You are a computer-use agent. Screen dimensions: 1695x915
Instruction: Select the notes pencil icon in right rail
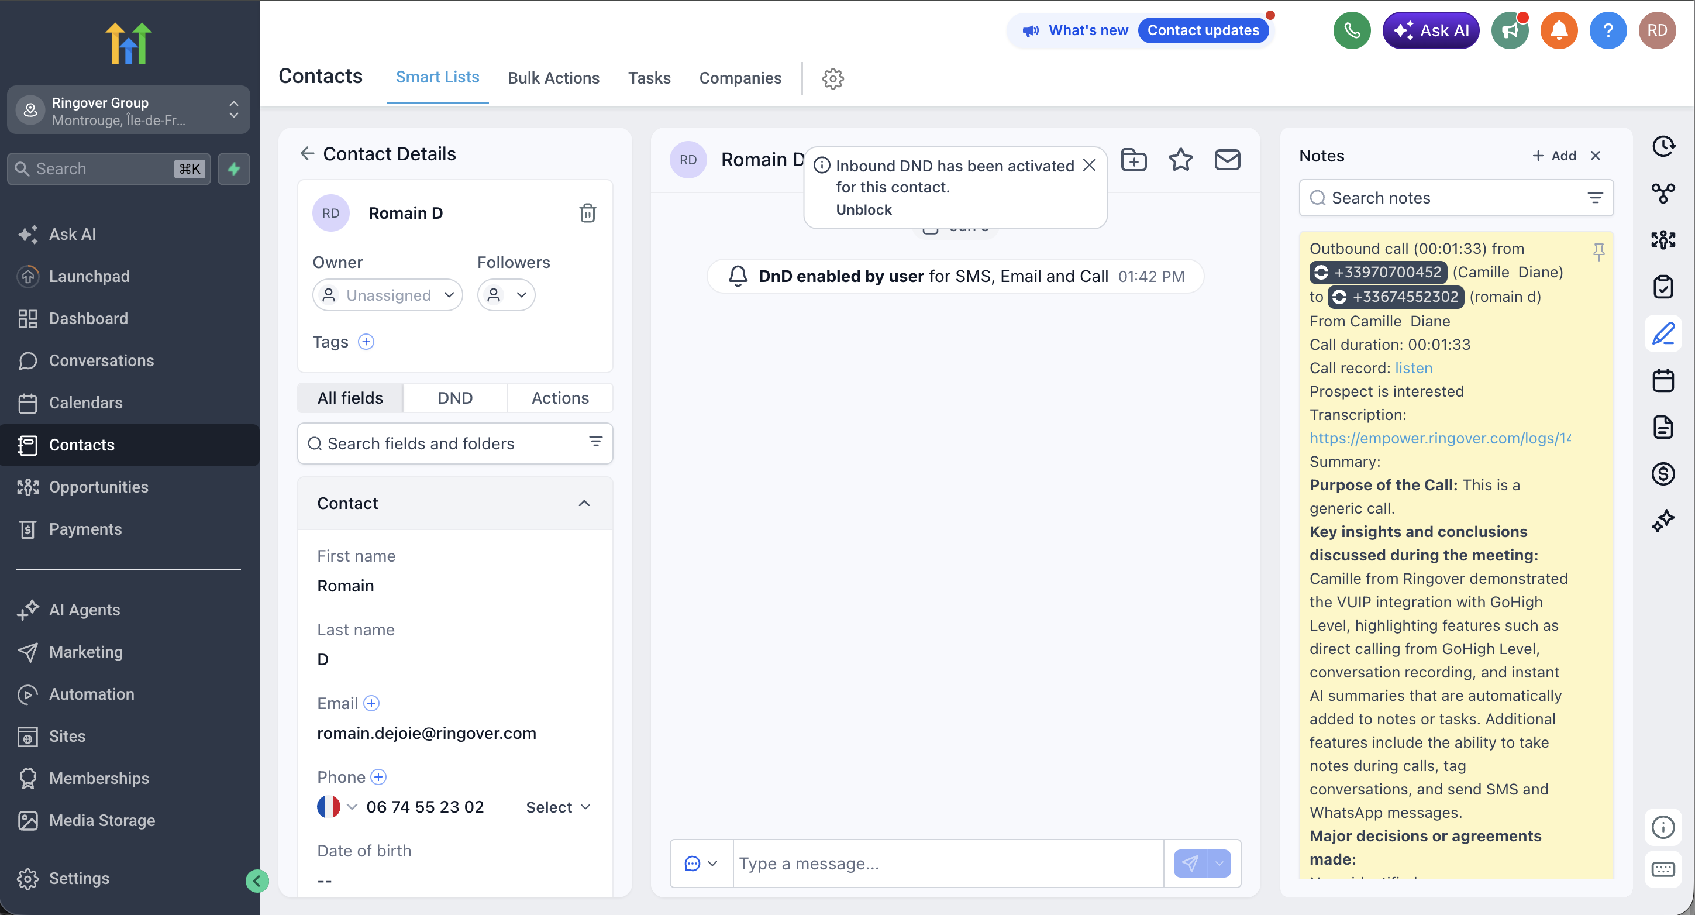coord(1663,333)
